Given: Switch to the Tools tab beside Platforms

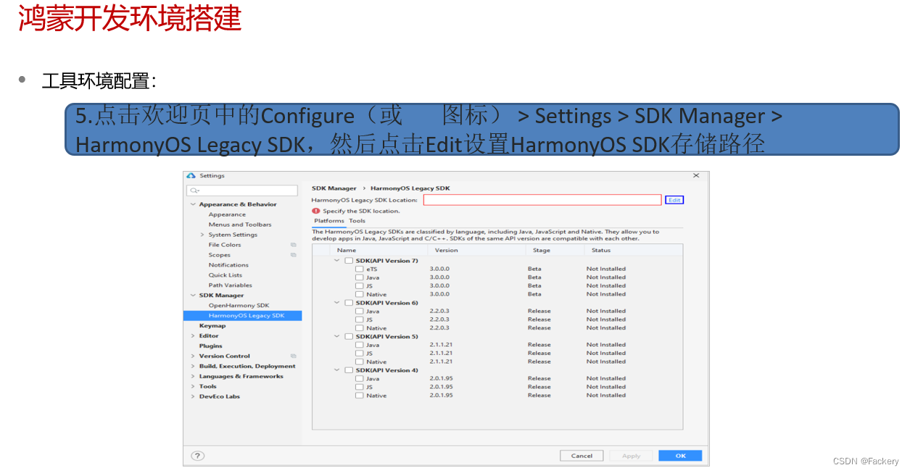Looking at the screenshot, I should pos(357,221).
